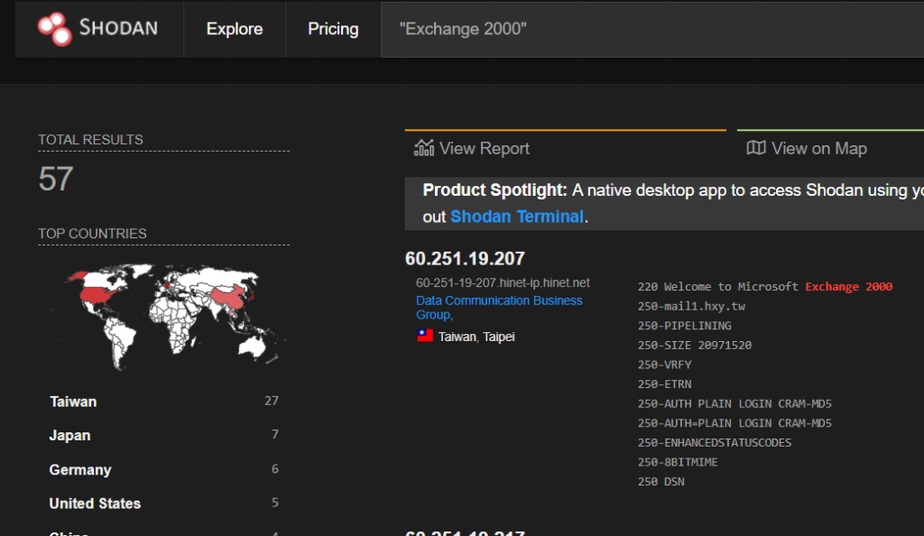This screenshot has width=924, height=536.
Task: Select the total results number 57
Action: point(56,179)
